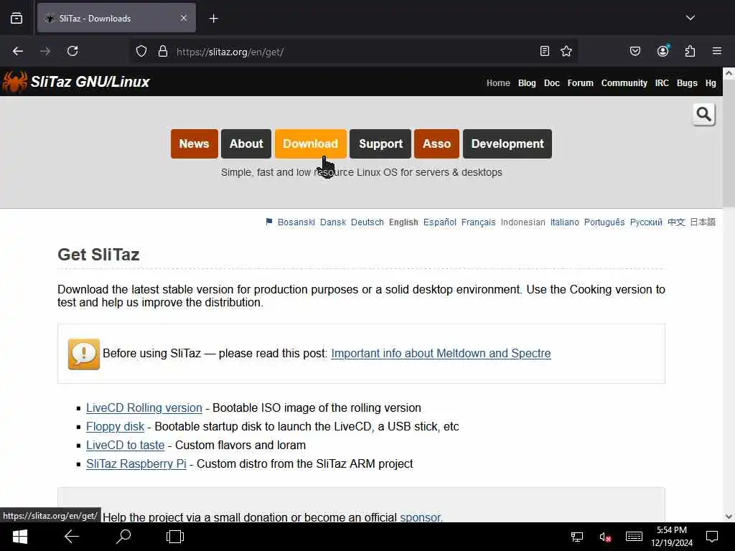Open Doc in top navigation
The width and height of the screenshot is (735, 551).
(552, 83)
